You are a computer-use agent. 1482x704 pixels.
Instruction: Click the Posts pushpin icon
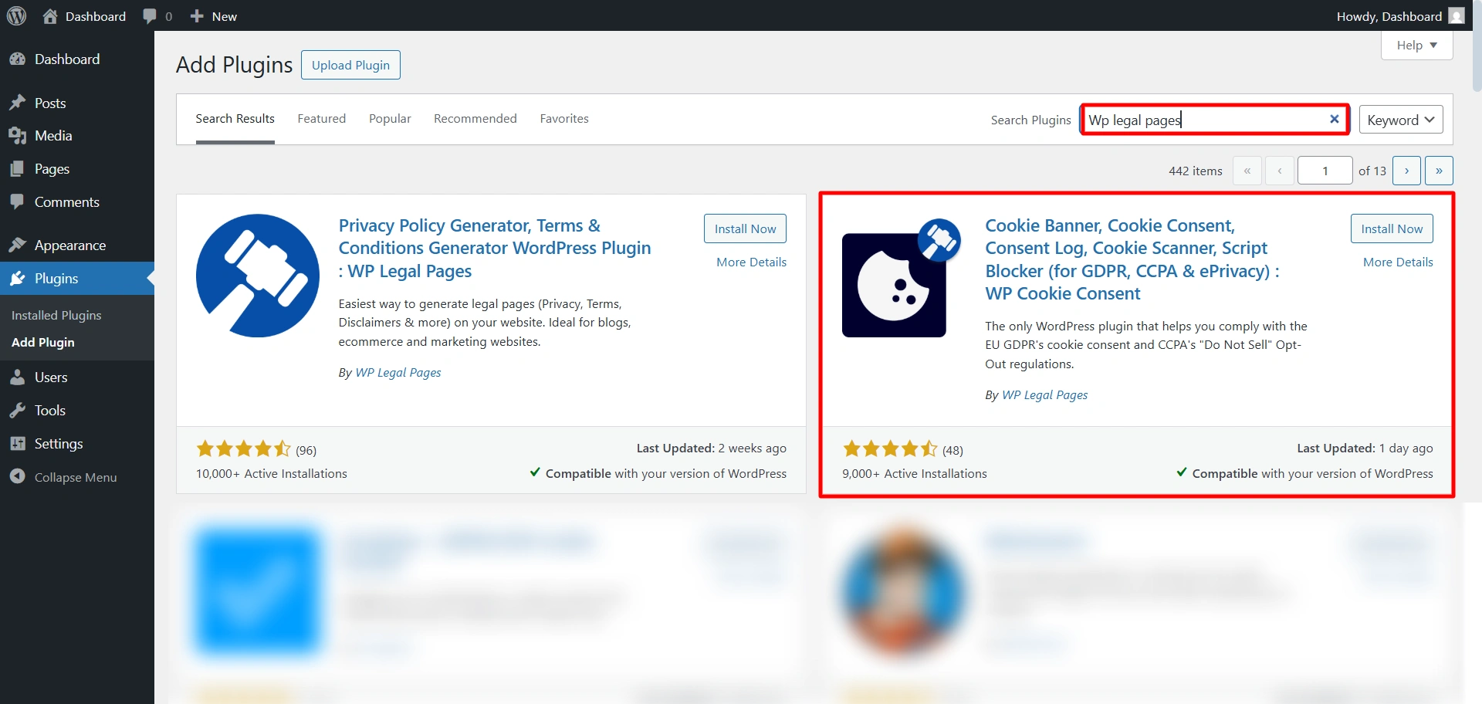pyautogui.click(x=18, y=103)
